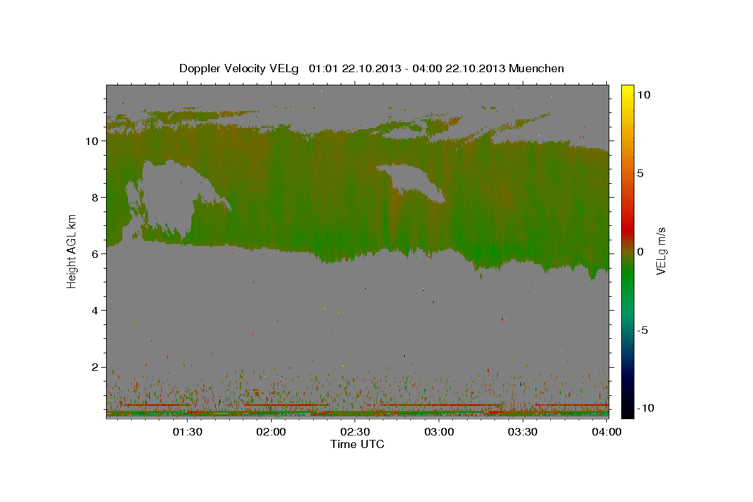Click the colorbar value '-10'
753x502 pixels.
point(646,409)
